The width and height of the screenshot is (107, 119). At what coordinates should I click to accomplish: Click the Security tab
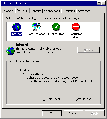22,10
